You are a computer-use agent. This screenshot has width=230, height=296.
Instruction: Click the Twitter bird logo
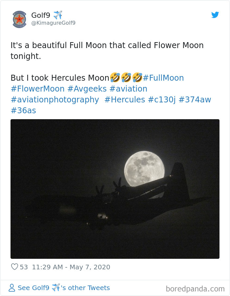215,15
